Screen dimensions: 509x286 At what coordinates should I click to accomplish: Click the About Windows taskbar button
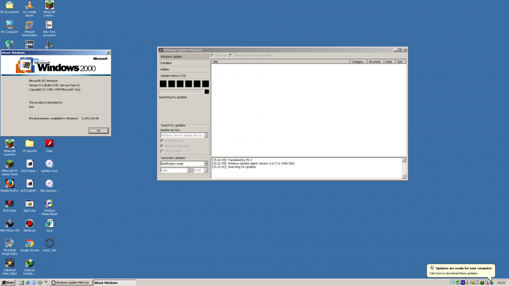coord(114,282)
